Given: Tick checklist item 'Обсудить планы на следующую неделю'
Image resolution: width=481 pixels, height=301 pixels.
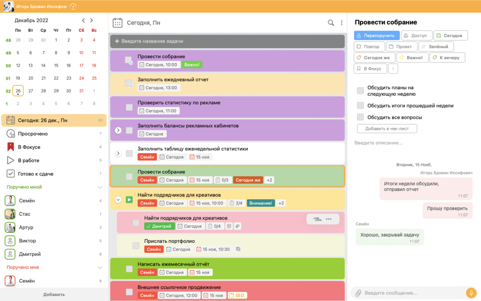Looking at the screenshot, I should [x=360, y=91].
